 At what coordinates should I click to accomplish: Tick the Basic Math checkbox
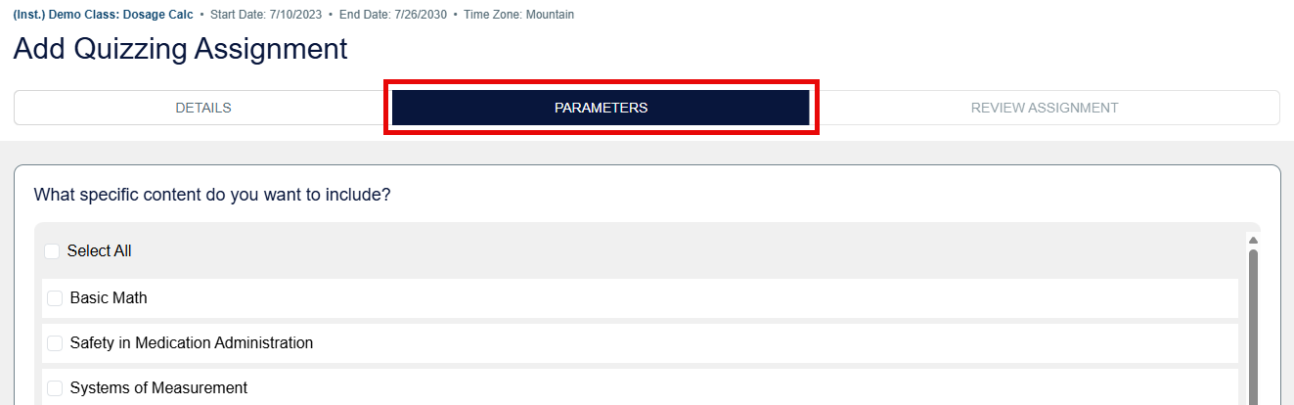[x=55, y=298]
